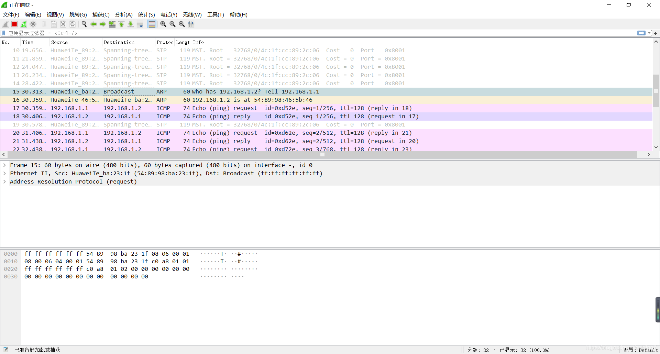Click the 分组: 32 packet count status text
This screenshot has width=660, height=354.
point(478,350)
